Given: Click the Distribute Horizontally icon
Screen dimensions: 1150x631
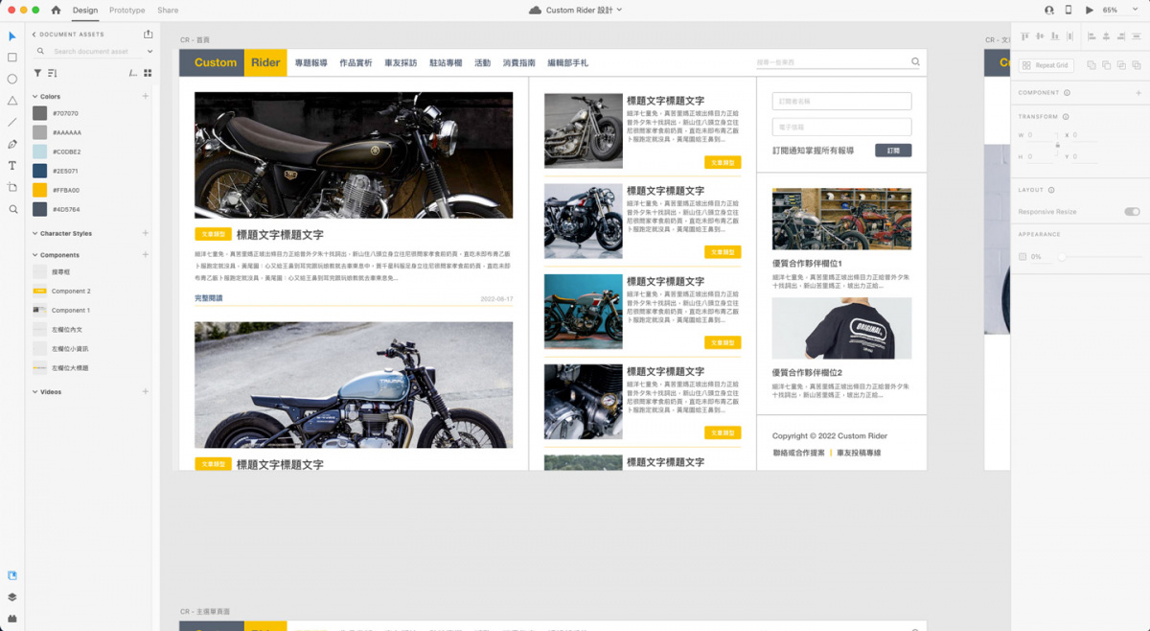Looking at the screenshot, I should click(x=1069, y=36).
